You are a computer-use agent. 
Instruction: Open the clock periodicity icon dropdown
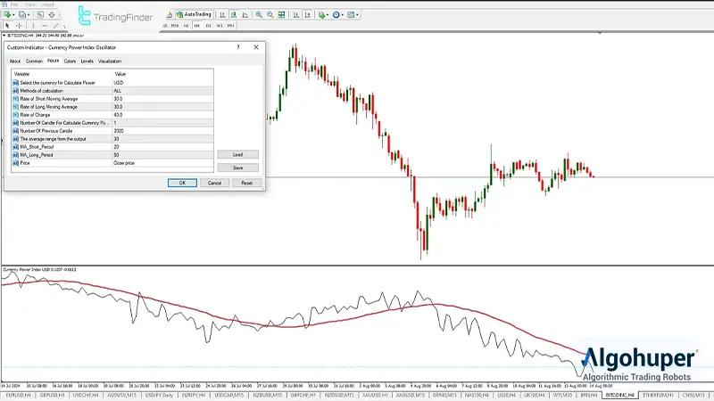336,15
